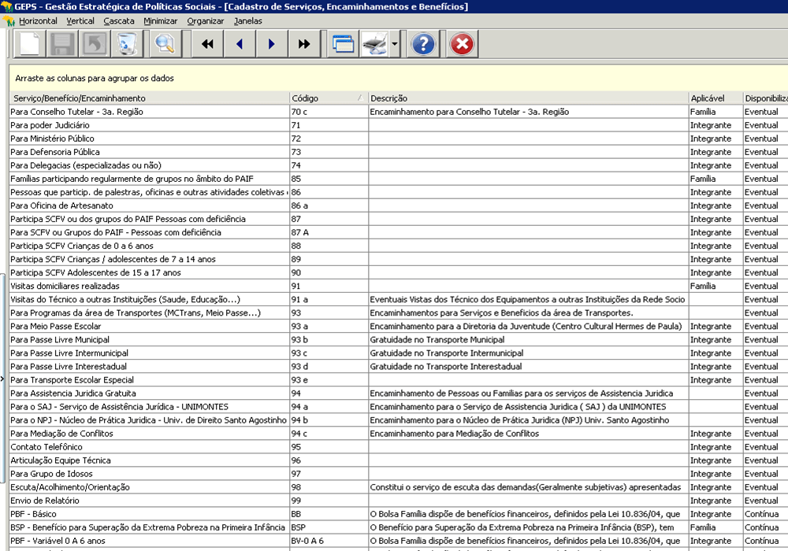Select the 'Para Defensoria Pública' row
The image size is (788, 551).
point(399,152)
